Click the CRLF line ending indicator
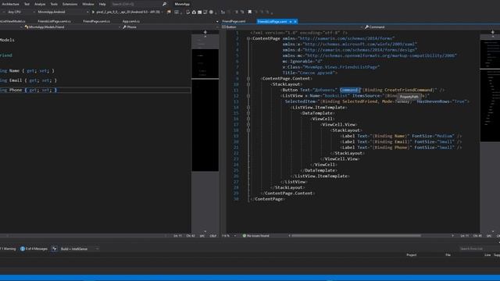 coord(212,236)
